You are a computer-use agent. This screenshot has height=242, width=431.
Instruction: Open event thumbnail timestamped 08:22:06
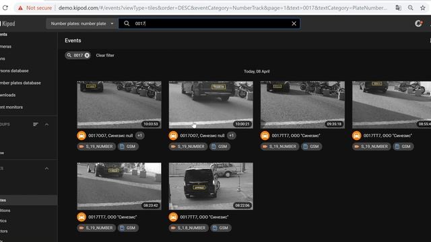click(211, 186)
